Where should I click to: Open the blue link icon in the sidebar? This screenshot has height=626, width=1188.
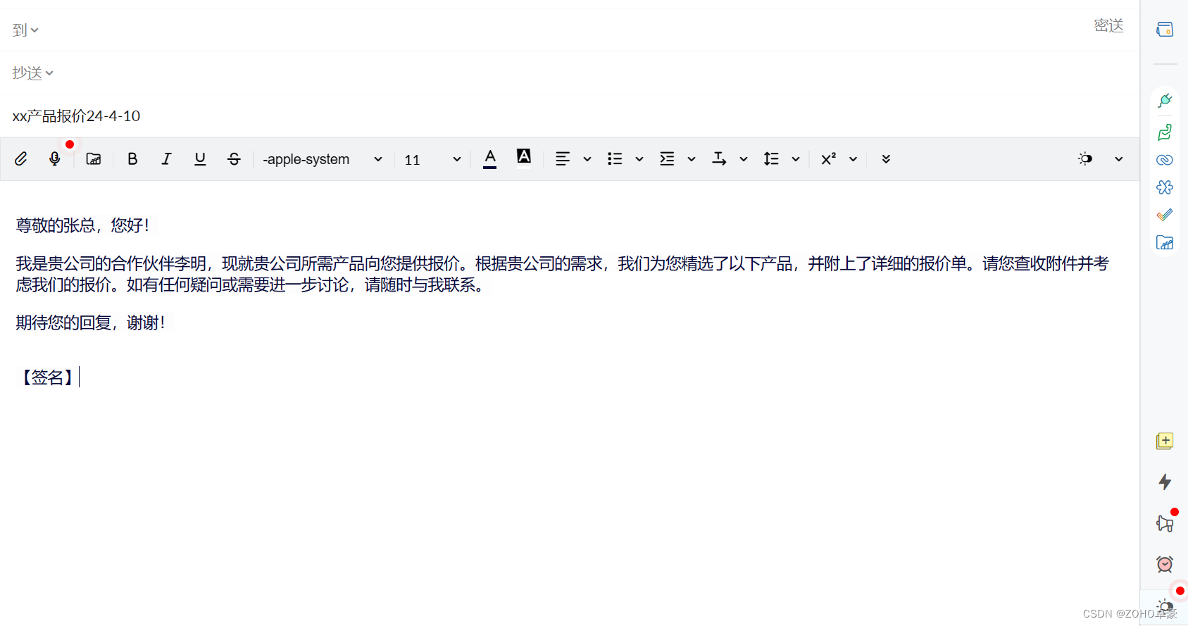(1165, 160)
